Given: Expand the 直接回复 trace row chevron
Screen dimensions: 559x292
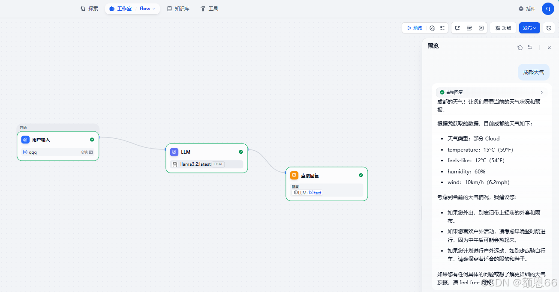Looking at the screenshot, I should pos(542,92).
